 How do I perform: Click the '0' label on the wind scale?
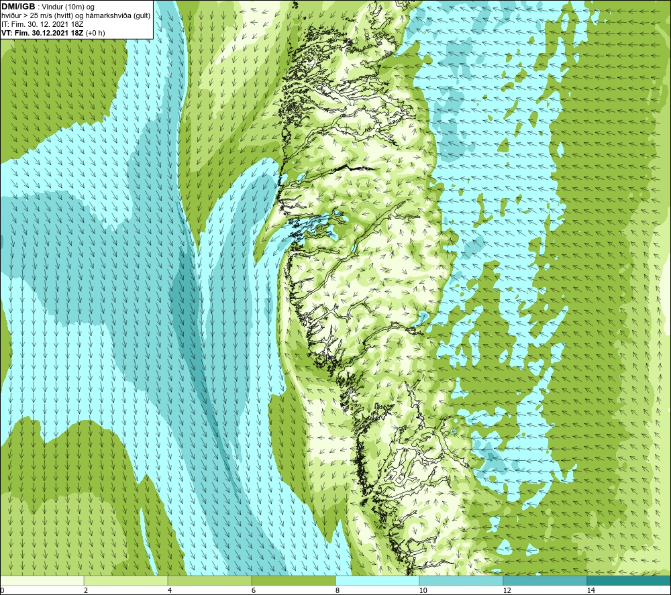[2, 590]
